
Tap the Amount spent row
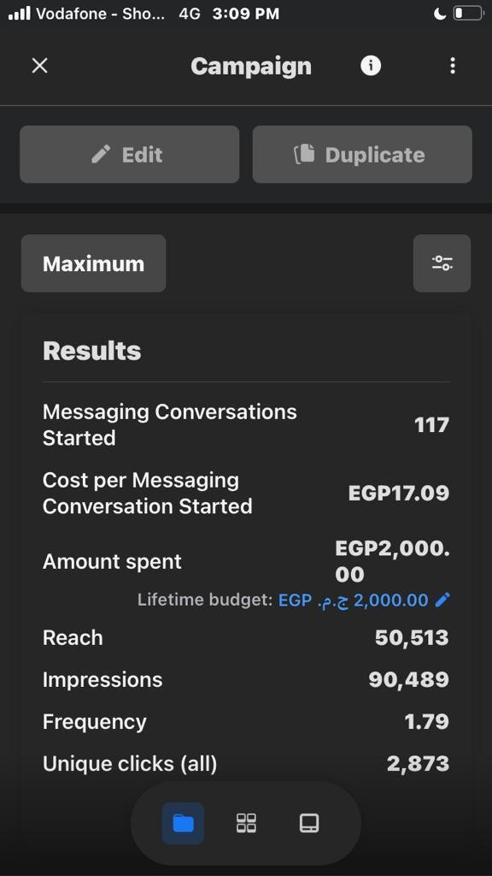(x=246, y=561)
